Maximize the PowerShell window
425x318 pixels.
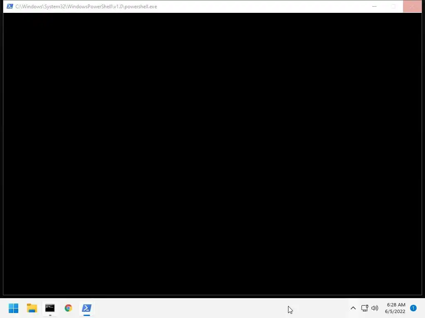pos(393,7)
